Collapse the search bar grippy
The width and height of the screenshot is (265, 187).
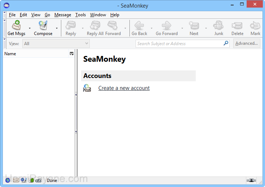(5, 43)
